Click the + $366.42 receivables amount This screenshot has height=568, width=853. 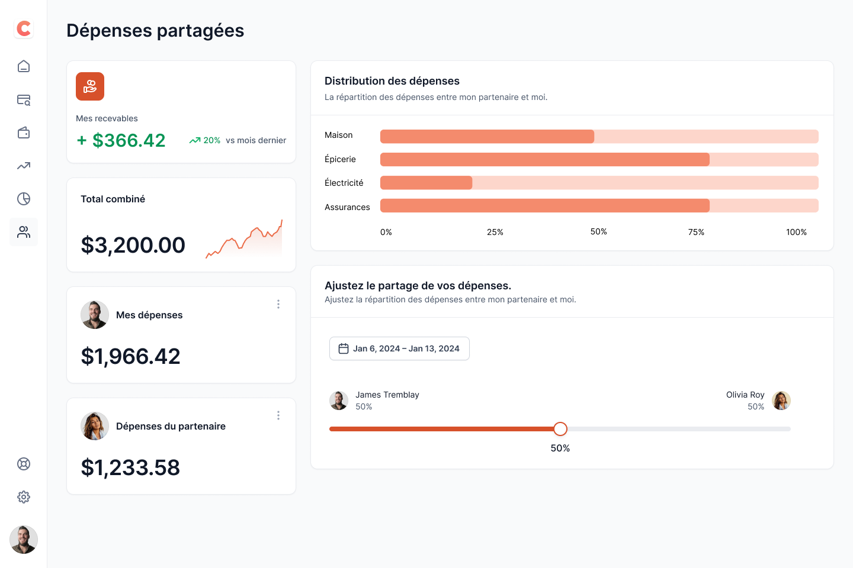121,140
